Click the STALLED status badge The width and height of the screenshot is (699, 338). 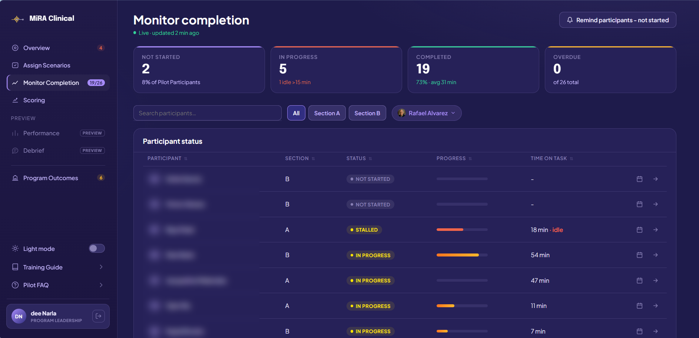pyautogui.click(x=364, y=230)
